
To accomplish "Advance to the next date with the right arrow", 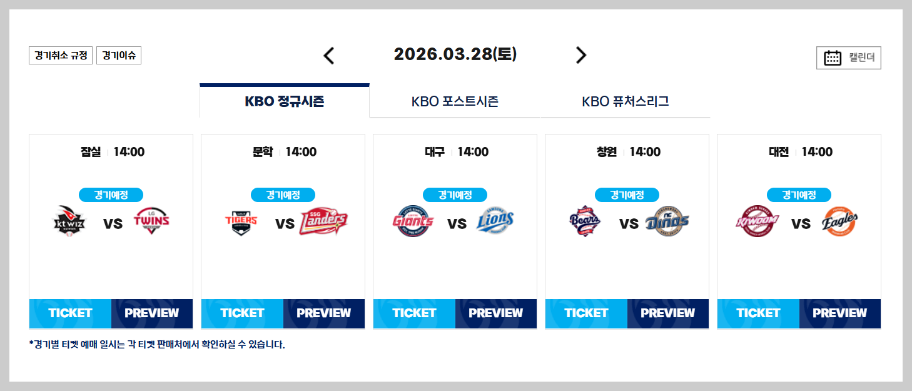I will (580, 55).
